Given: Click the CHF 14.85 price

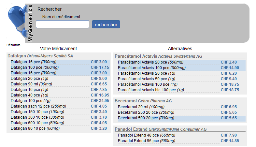Looking at the screenshot, I should coord(230,141).
